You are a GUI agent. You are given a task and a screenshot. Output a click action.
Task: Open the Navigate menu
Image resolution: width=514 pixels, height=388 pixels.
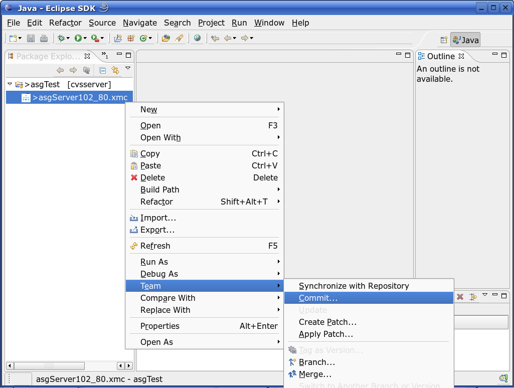pyautogui.click(x=140, y=23)
